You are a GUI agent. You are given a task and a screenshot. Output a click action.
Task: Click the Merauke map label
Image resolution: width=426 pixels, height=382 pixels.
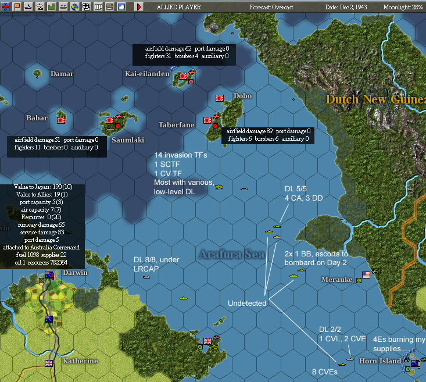point(337,280)
